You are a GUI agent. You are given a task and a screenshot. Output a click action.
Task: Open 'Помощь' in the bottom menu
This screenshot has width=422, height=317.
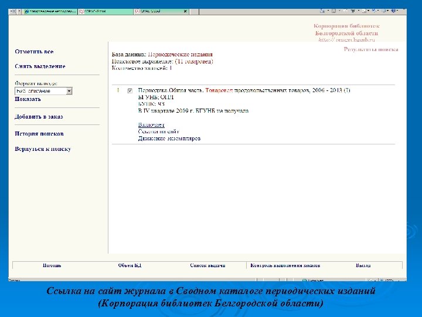click(x=52, y=265)
